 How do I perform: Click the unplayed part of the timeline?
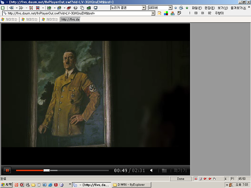tap(83, 170)
